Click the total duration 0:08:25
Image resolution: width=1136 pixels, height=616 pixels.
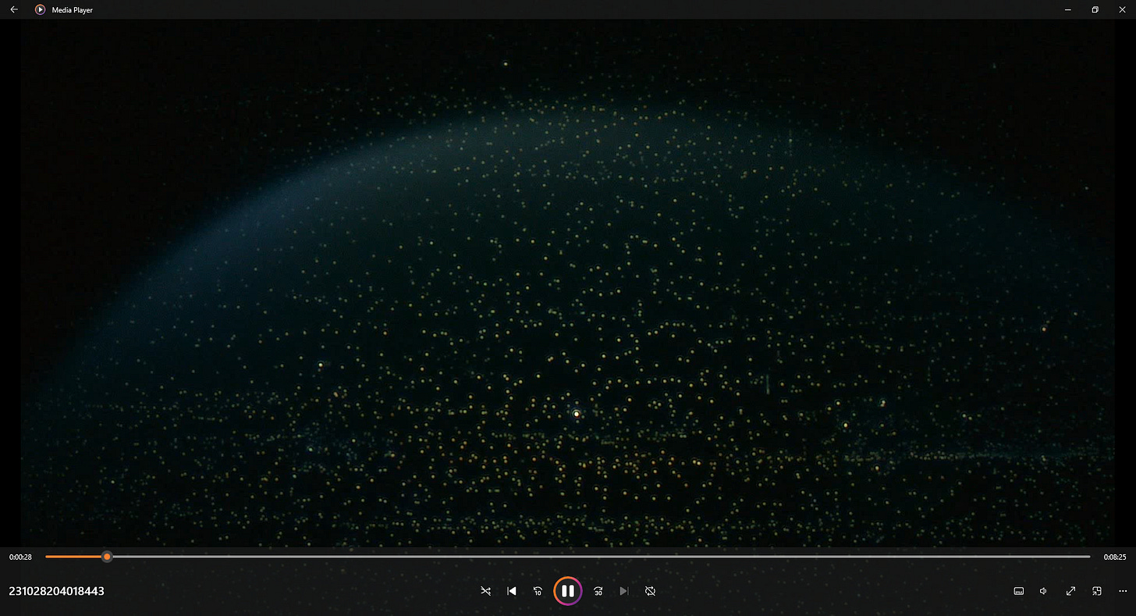1115,557
